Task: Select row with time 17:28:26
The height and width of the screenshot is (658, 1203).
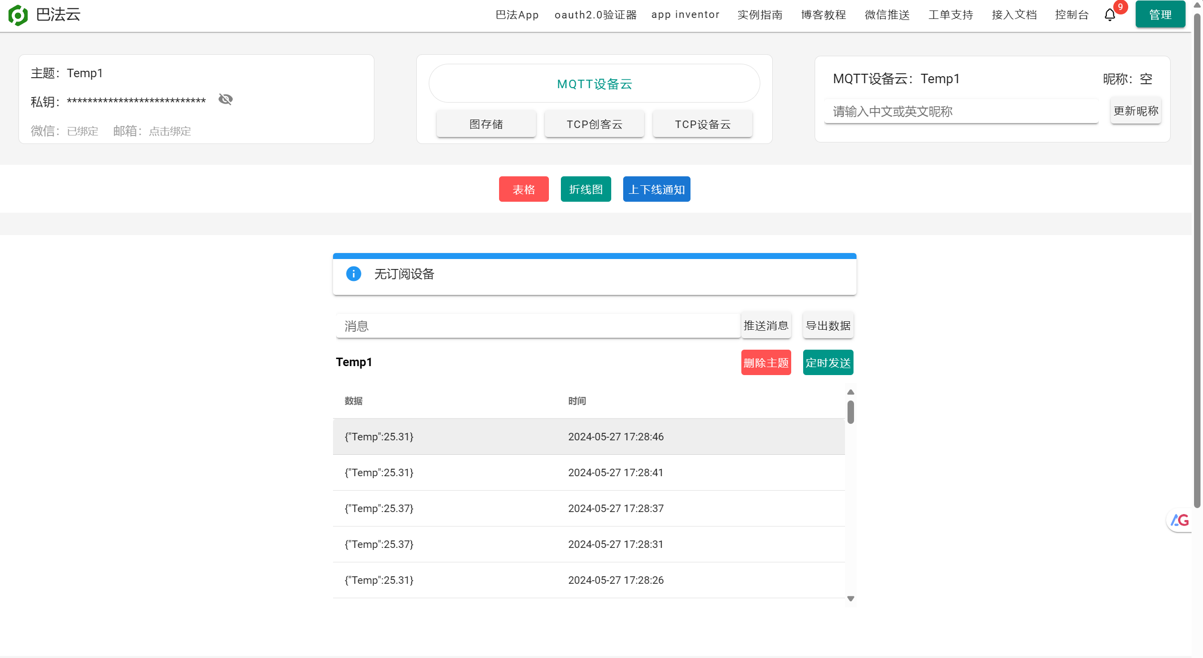Action: pyautogui.click(x=589, y=580)
